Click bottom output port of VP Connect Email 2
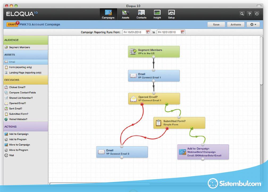268x192 pixels. (x=122, y=158)
